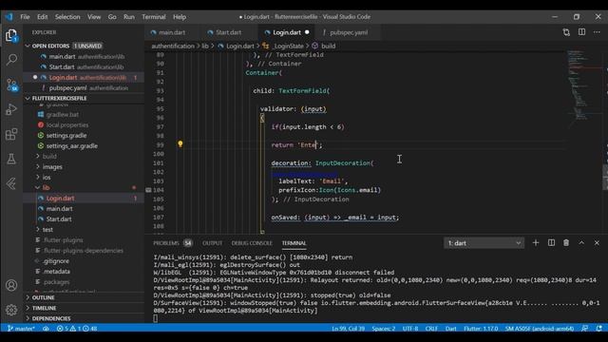Screen dimensions: 608x342
Task: Close the terminal panel
Action: [x=597, y=243]
